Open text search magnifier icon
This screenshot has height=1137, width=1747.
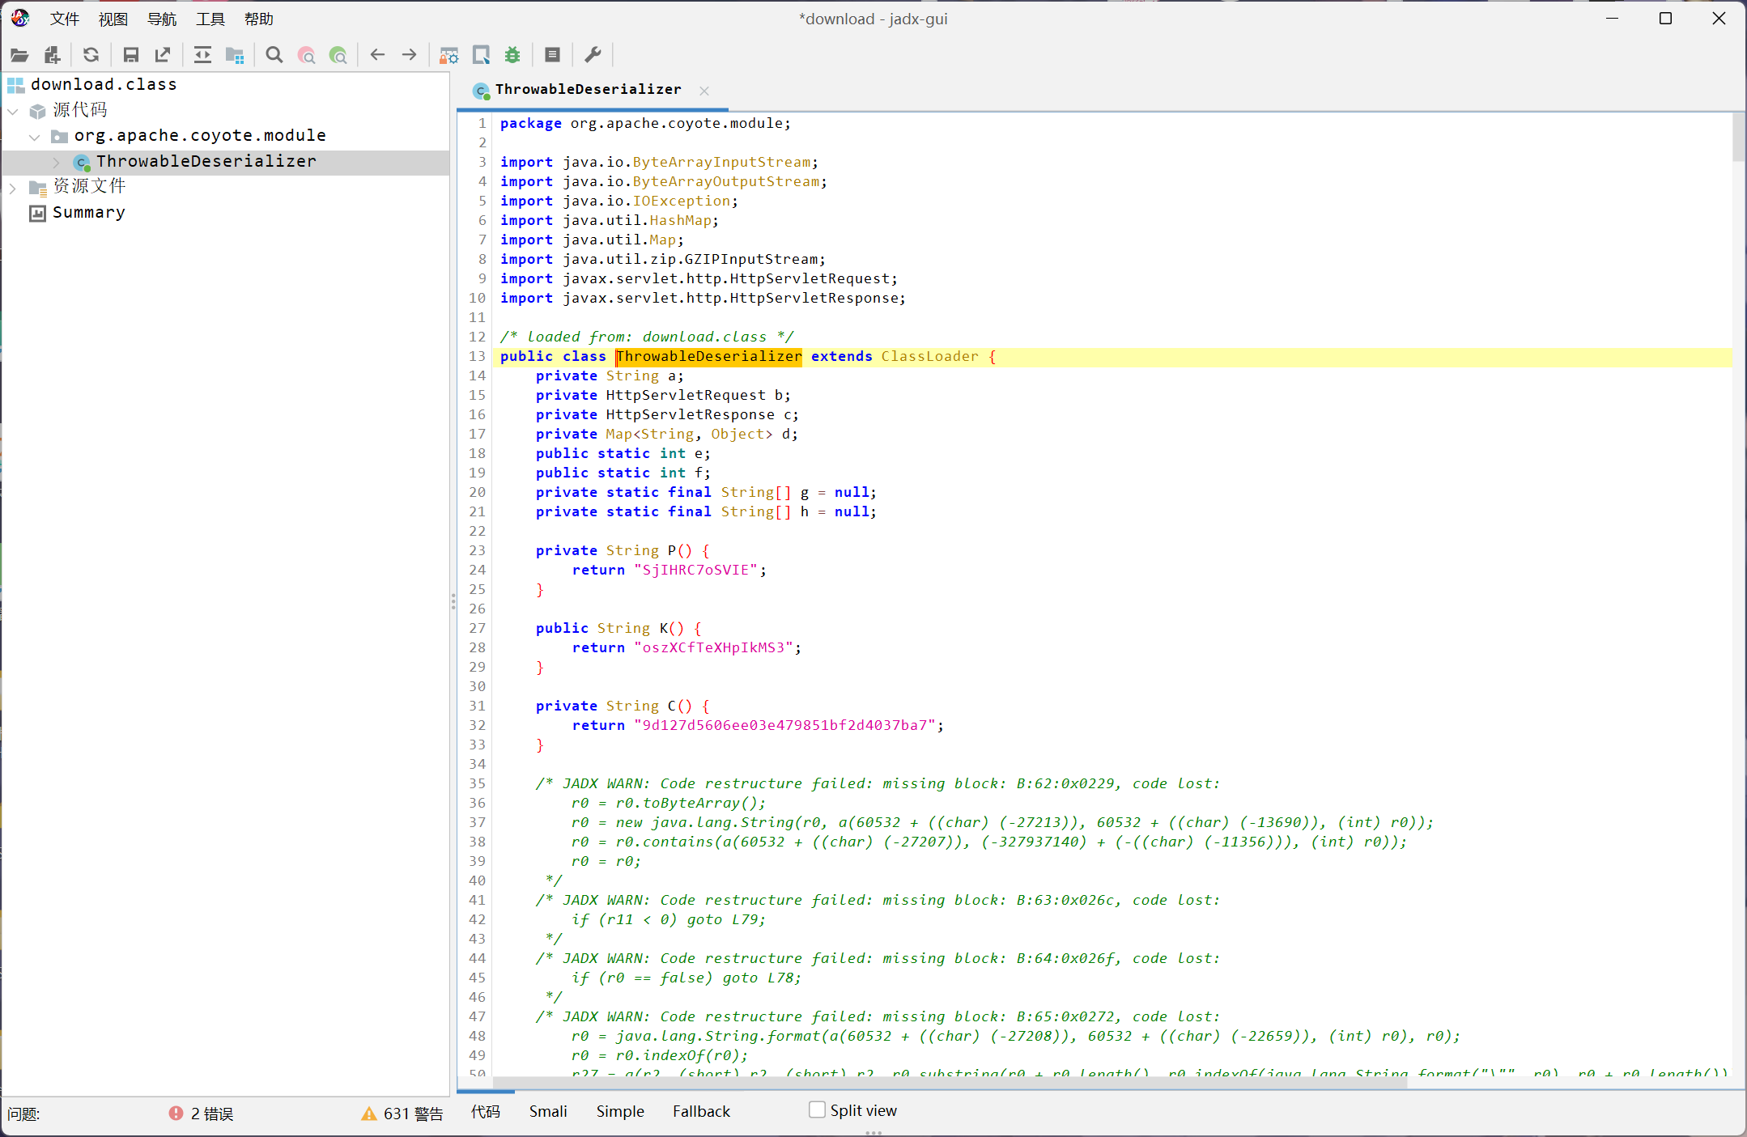274,55
